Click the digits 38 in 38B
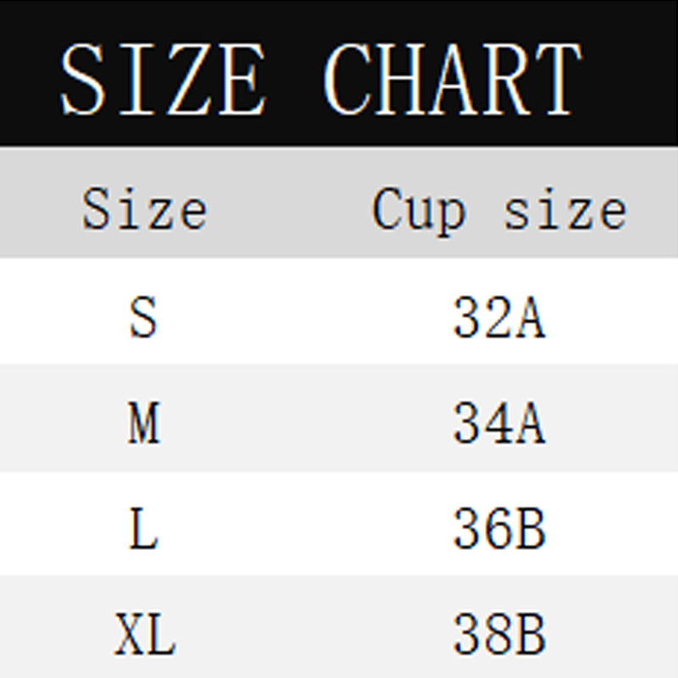Image resolution: width=678 pixels, height=678 pixels. (480, 635)
